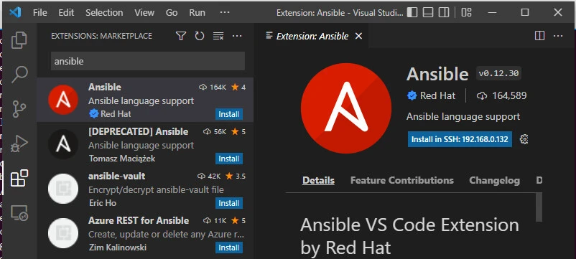576x259 pixels.
Task: Switch to the Changelog tab
Action: click(494, 181)
